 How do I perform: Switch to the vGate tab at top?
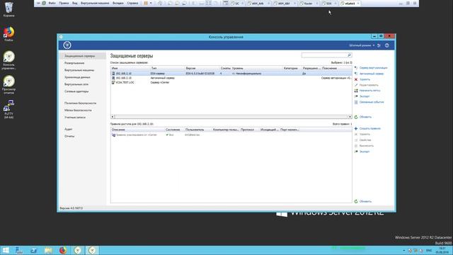point(350,4)
